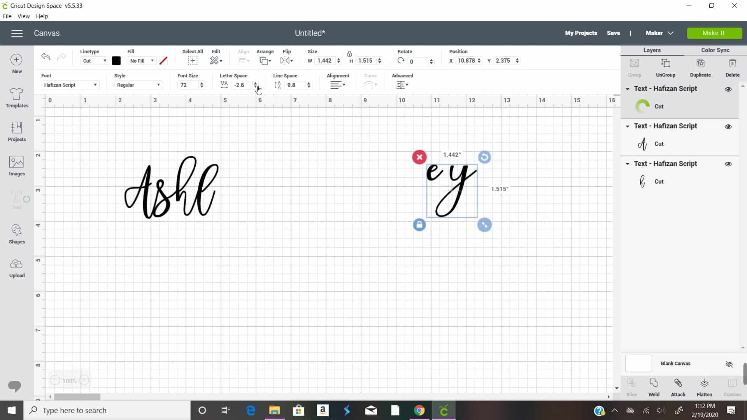Click the New project icon
This screenshot has width=747, height=420.
coord(17,64)
